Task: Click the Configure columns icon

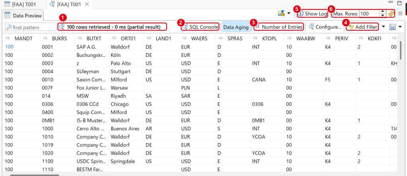Action: tap(311, 27)
